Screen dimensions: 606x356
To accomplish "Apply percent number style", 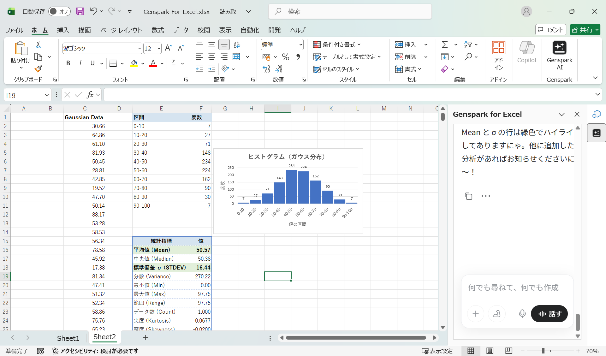I will pos(285,57).
